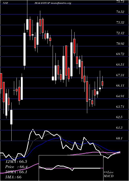Click the <<Live MACD label
The height and width of the screenshot is (181, 129).
(x=109, y=174)
